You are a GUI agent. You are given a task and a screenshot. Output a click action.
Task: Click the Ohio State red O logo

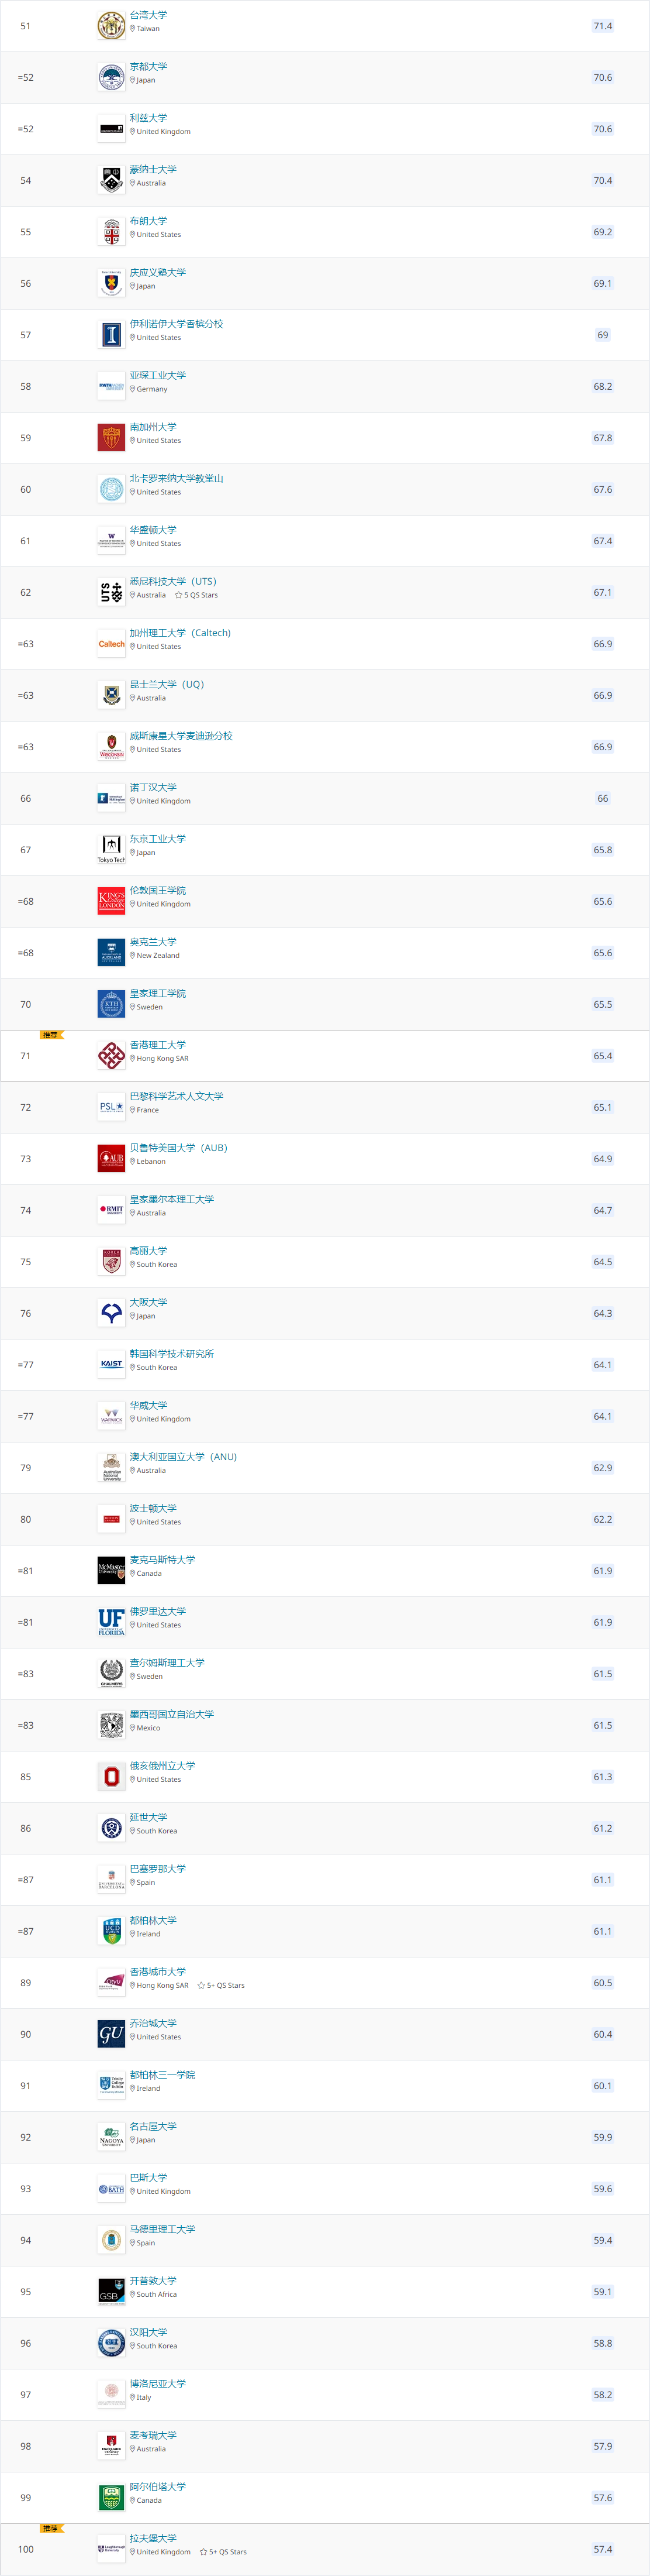[111, 1777]
